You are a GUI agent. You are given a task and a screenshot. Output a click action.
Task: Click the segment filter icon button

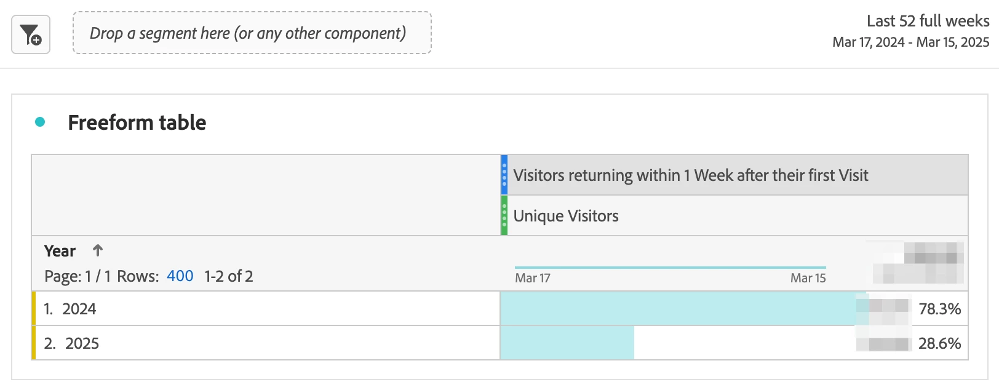(x=31, y=34)
